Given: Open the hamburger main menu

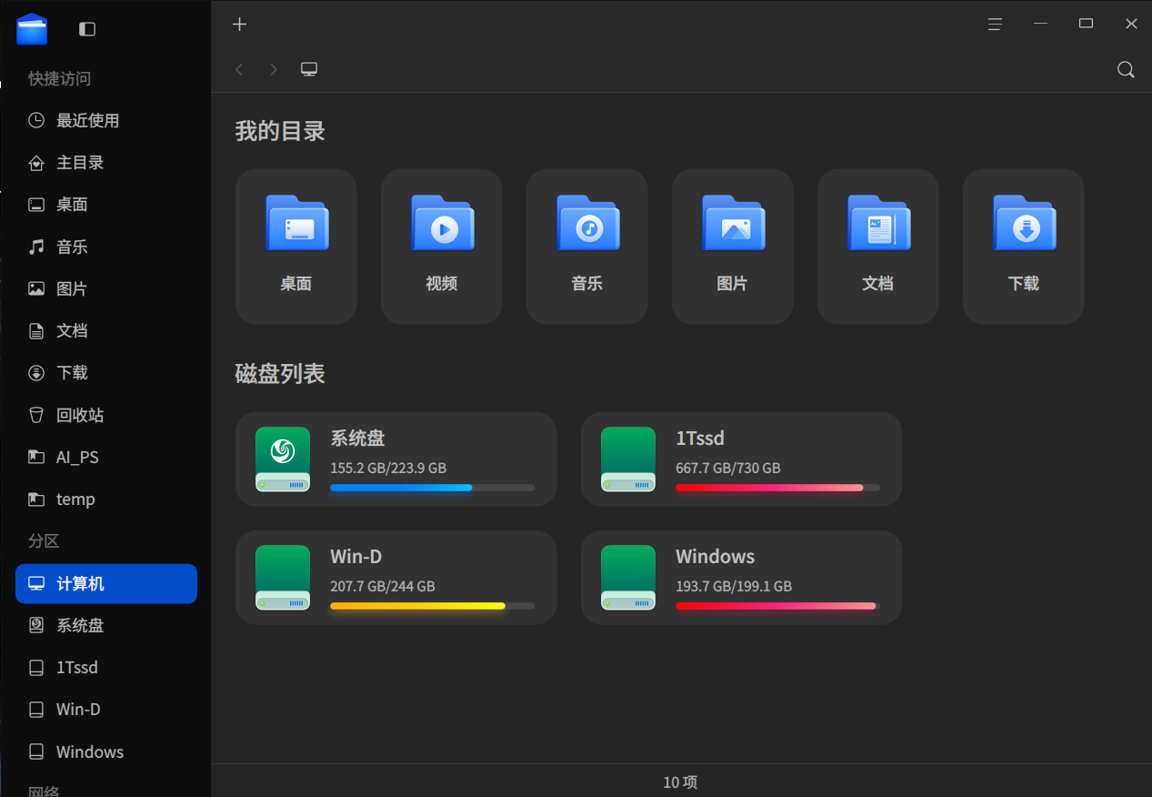Looking at the screenshot, I should (995, 25).
